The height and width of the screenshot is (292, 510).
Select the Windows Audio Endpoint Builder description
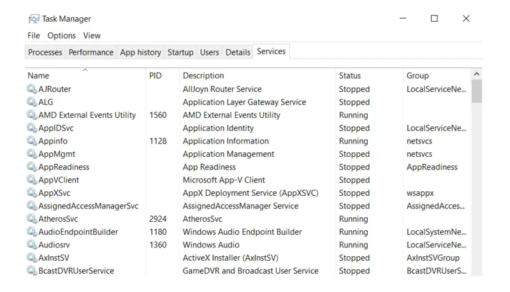[242, 232]
